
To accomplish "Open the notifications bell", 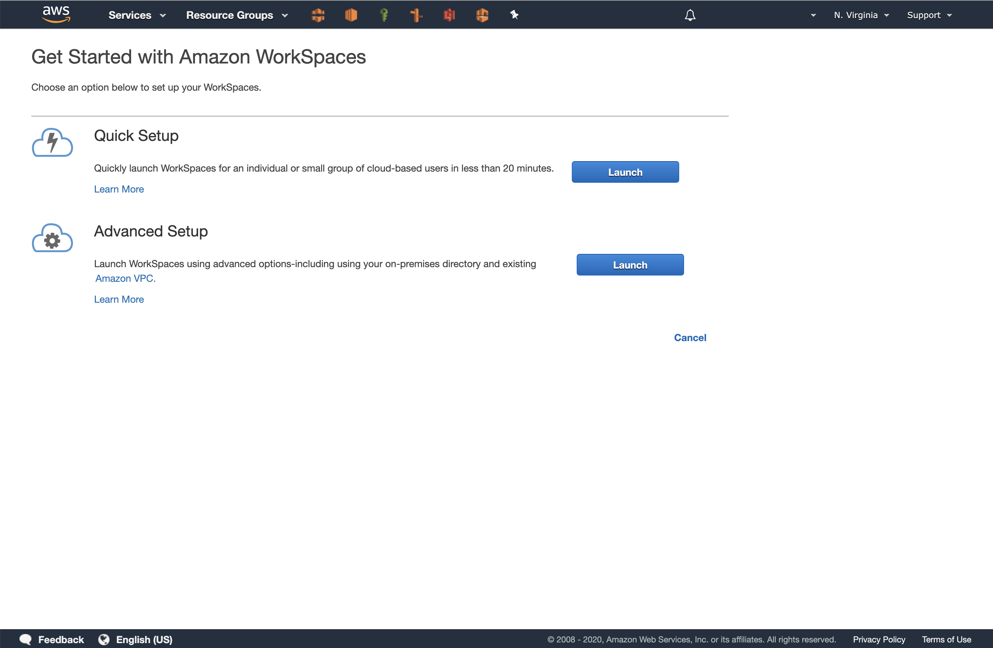I will coord(690,15).
